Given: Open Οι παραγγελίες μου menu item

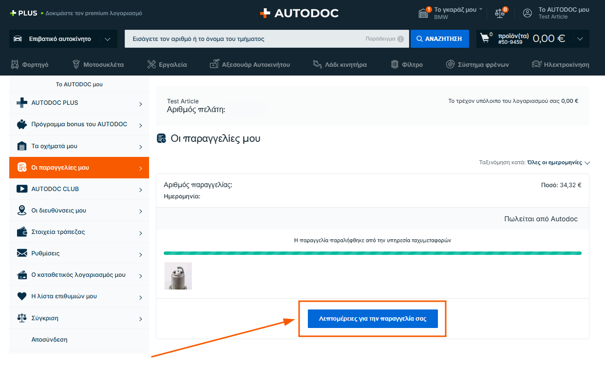Looking at the screenshot, I should click(79, 168).
